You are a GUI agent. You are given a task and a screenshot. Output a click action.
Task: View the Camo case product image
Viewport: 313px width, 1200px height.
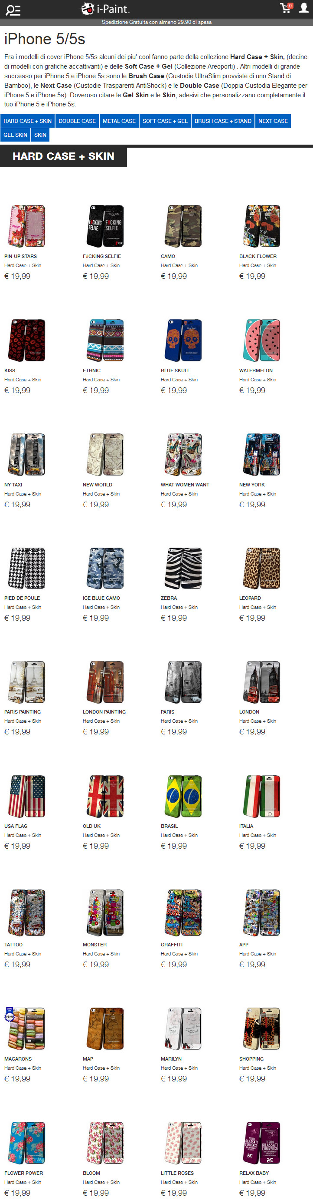click(x=184, y=226)
